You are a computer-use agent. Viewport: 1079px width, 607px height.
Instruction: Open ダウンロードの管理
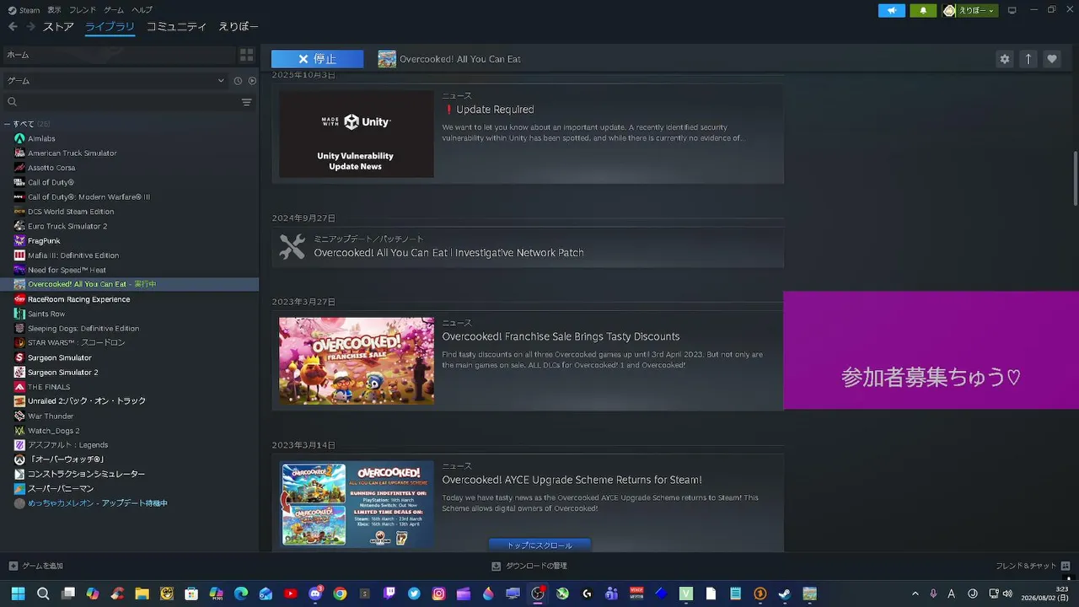tap(529, 566)
